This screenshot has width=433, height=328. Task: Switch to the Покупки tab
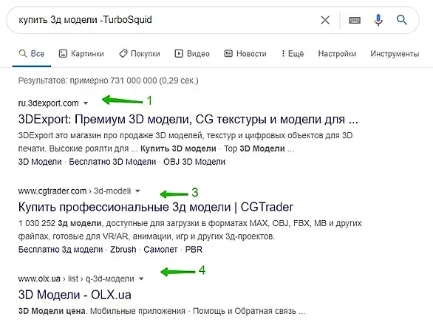(x=140, y=54)
